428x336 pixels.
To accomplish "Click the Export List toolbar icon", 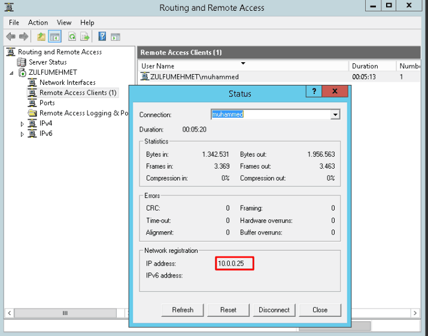I will 85,36.
